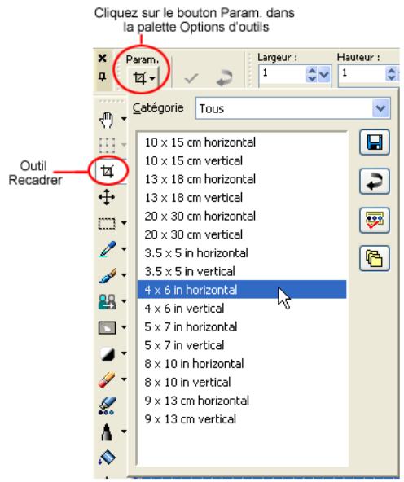404x482 pixels.
Task: Click the Save preset floppy disk button
Action: pyautogui.click(x=375, y=142)
